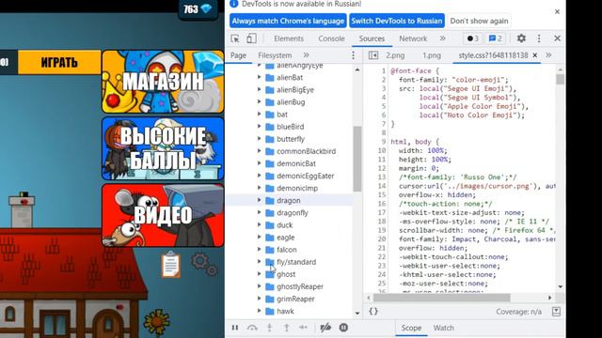Switch to the Watch debugger tab
Image resolution: width=602 pixels, height=338 pixels.
443,328
